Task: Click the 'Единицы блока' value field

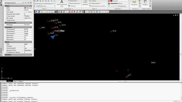Action: click(x=28, y=50)
